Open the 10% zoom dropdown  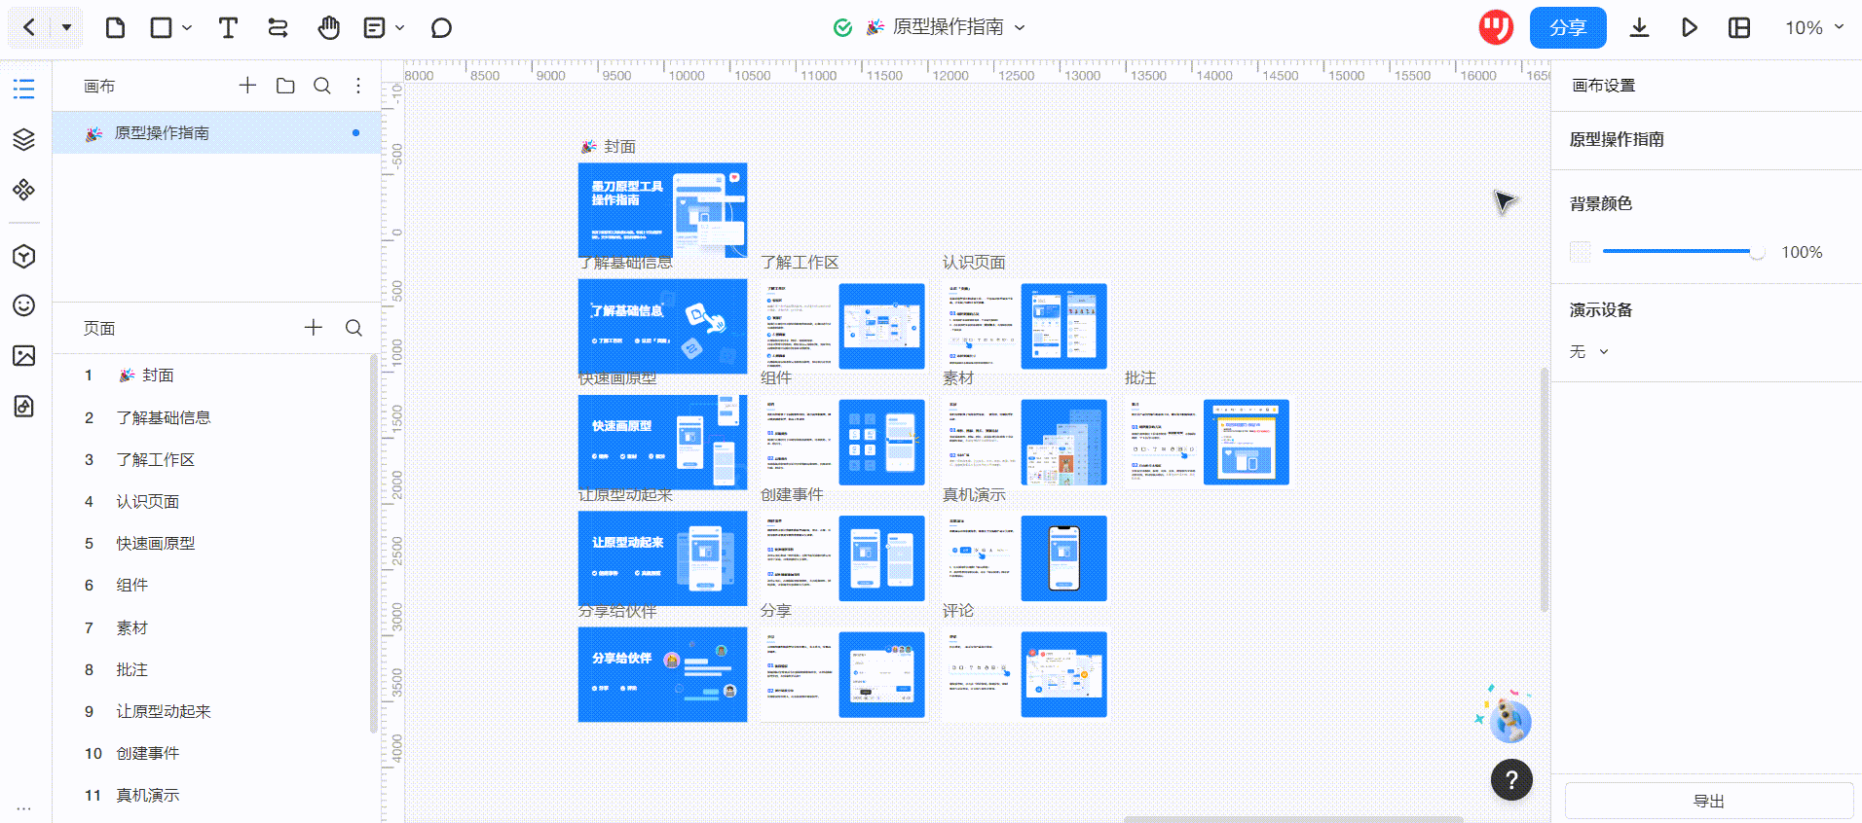tap(1814, 27)
